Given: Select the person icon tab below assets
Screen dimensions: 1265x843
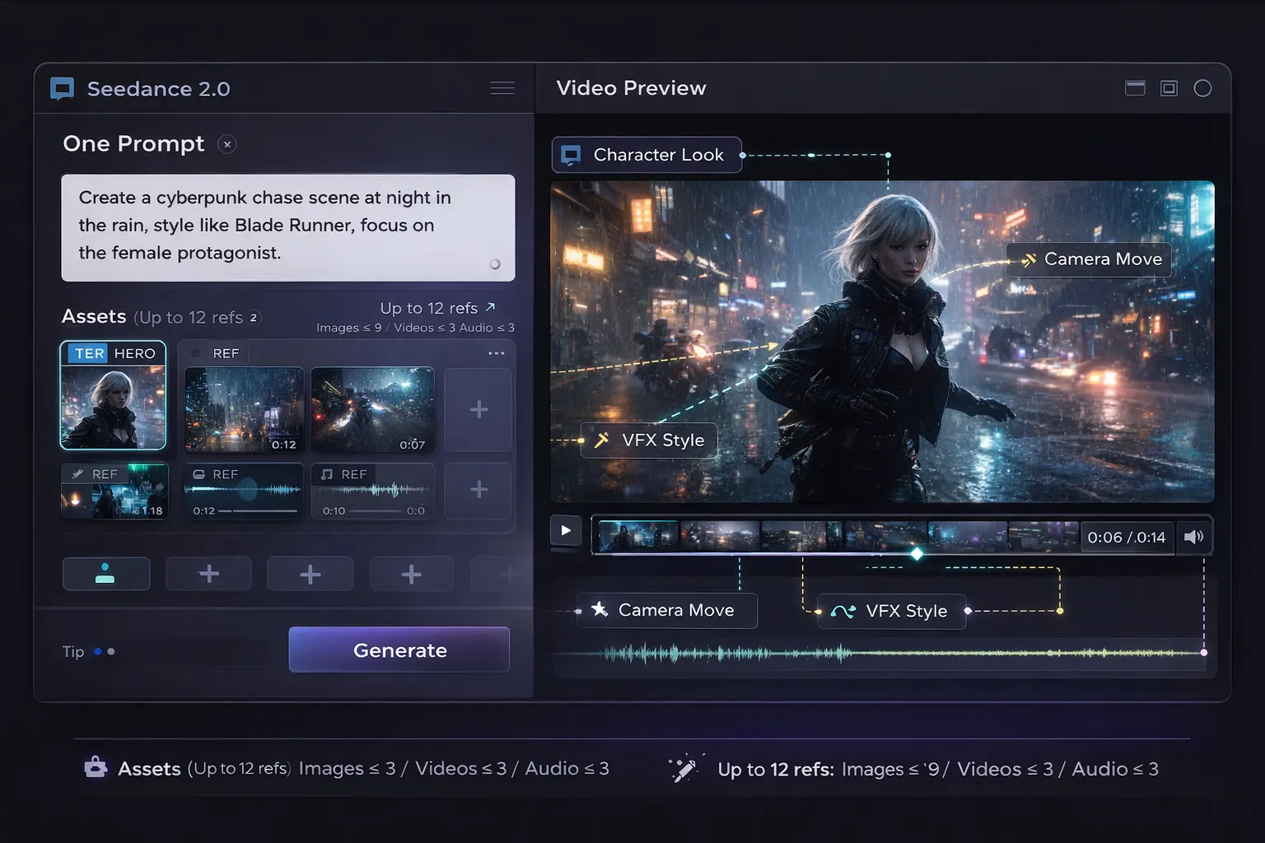Looking at the screenshot, I should pyautogui.click(x=106, y=574).
